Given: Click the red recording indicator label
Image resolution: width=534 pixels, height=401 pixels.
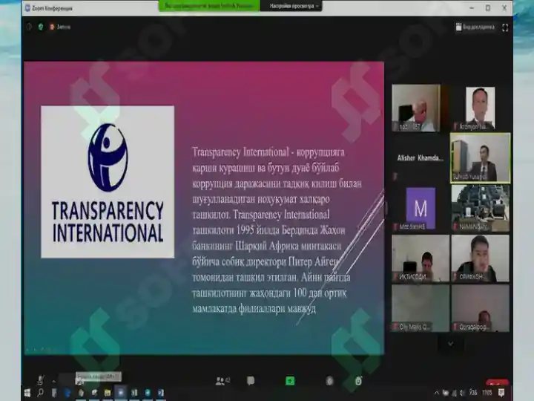Looking at the screenshot, I should (x=60, y=27).
